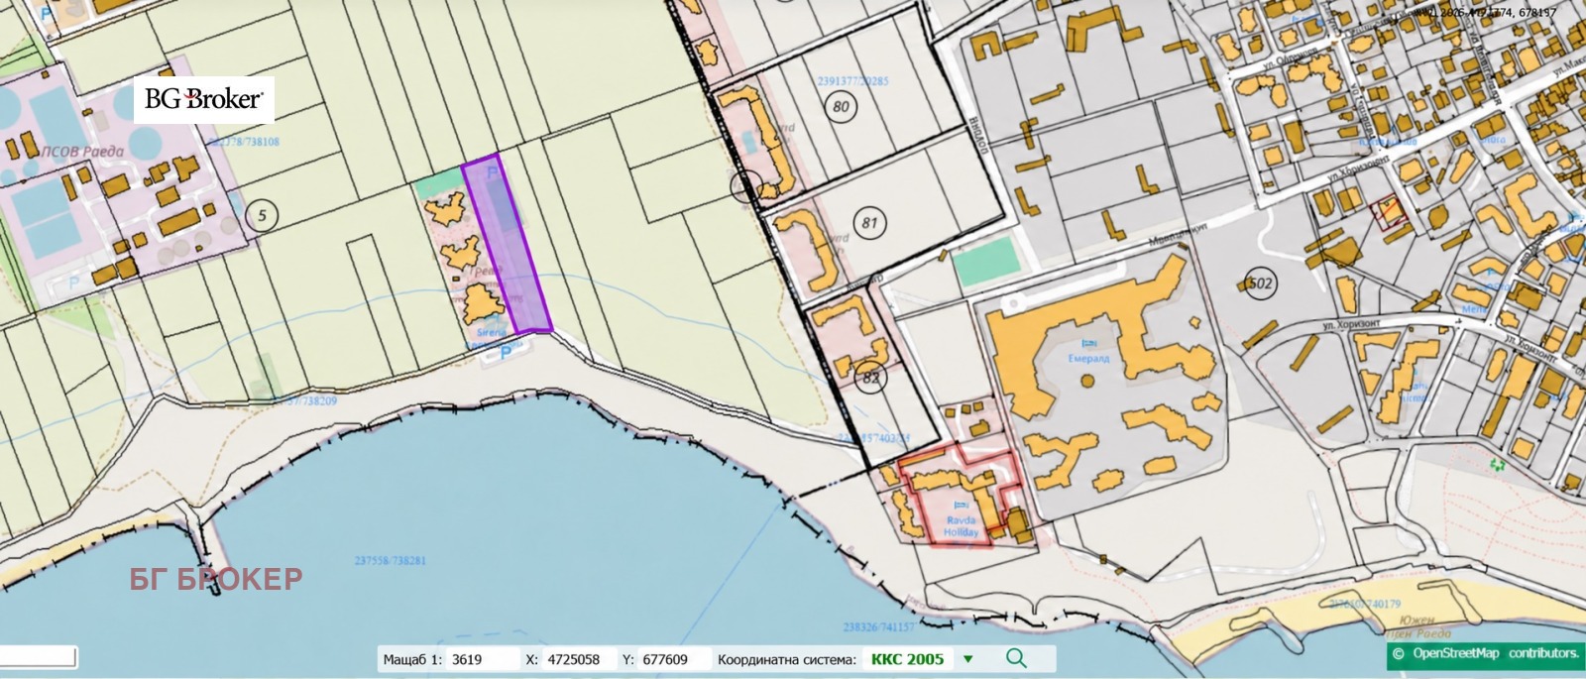Select circled zone marker 502
Image resolution: width=1586 pixels, height=679 pixels.
(1260, 283)
